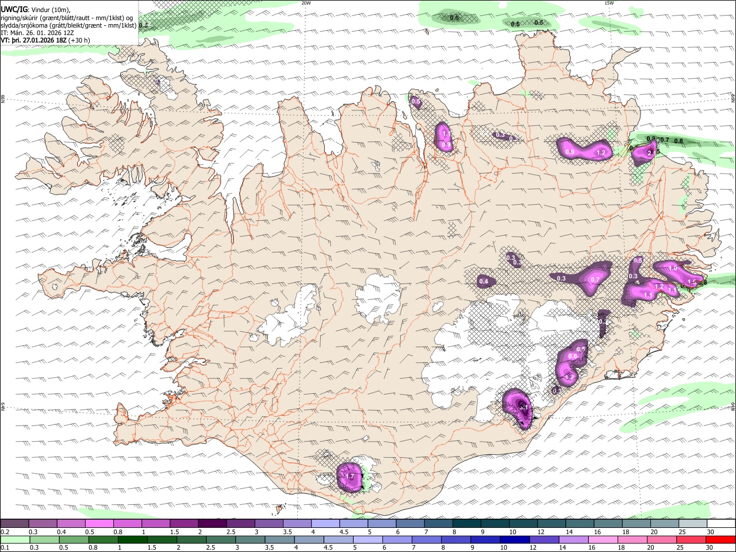The width and height of the screenshot is (736, 552).
Task: Select the dark blue lower swatch at 10
Action: point(515,539)
